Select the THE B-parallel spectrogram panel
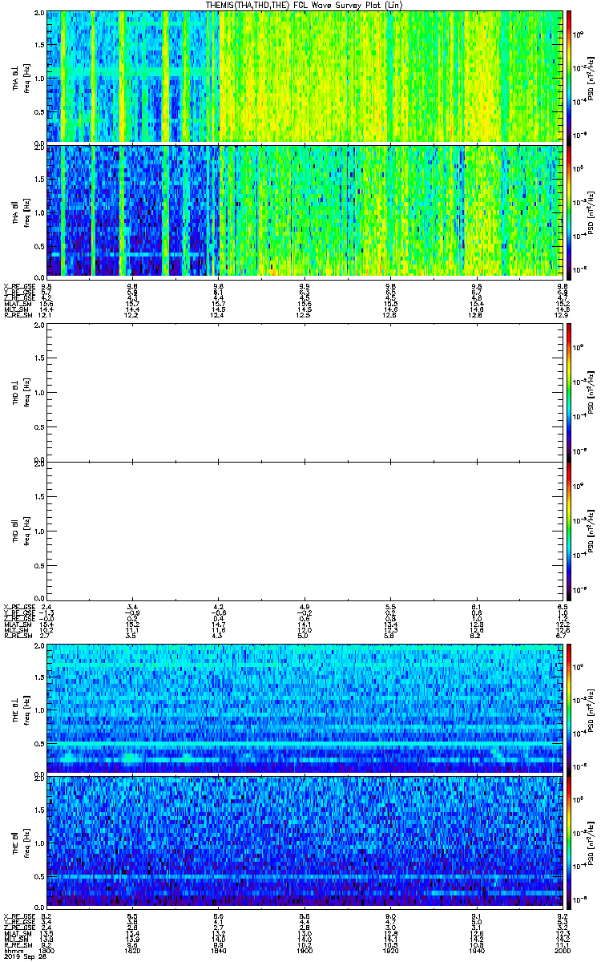Screen dimensions: 601x962 point(305,841)
